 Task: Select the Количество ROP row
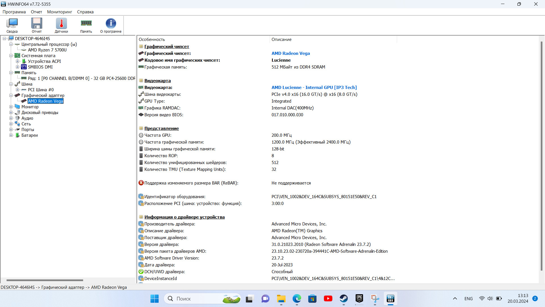pos(267,156)
